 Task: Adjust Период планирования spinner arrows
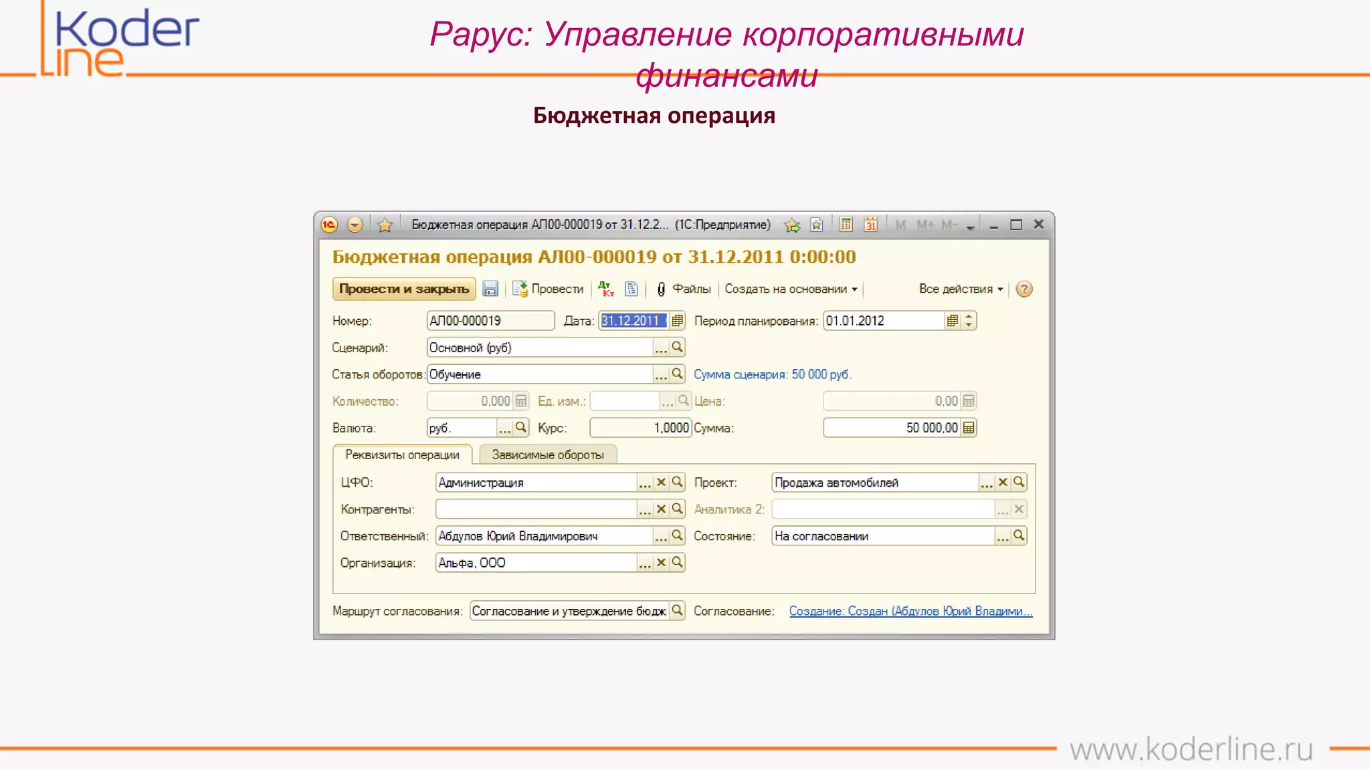(x=969, y=321)
